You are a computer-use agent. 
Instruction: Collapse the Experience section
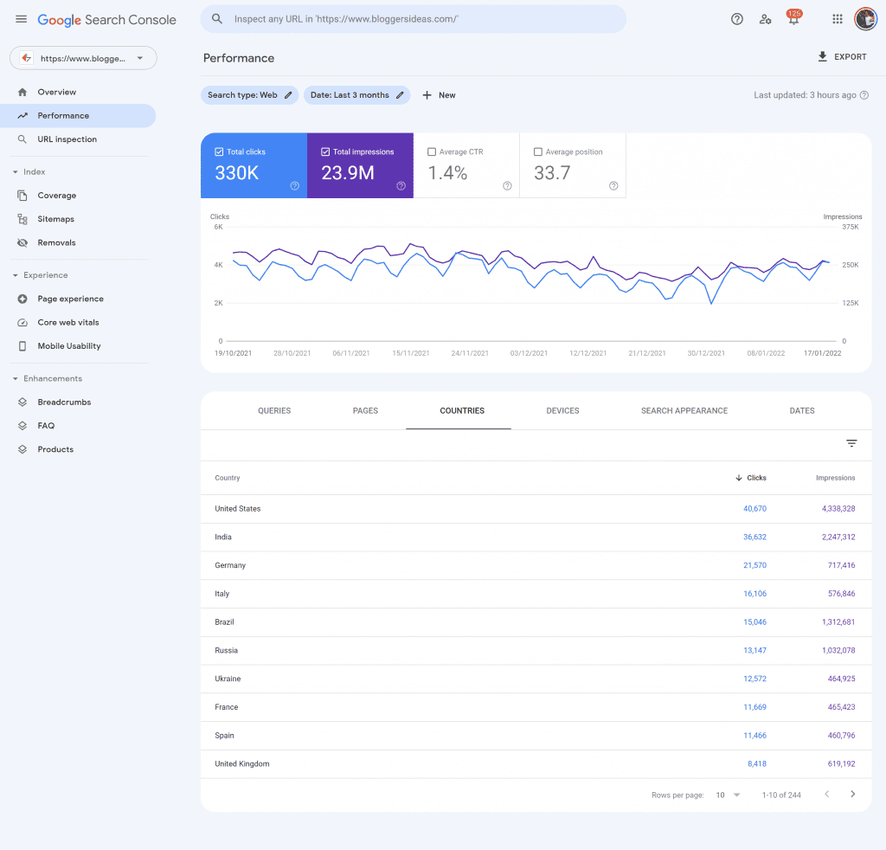pyautogui.click(x=16, y=275)
